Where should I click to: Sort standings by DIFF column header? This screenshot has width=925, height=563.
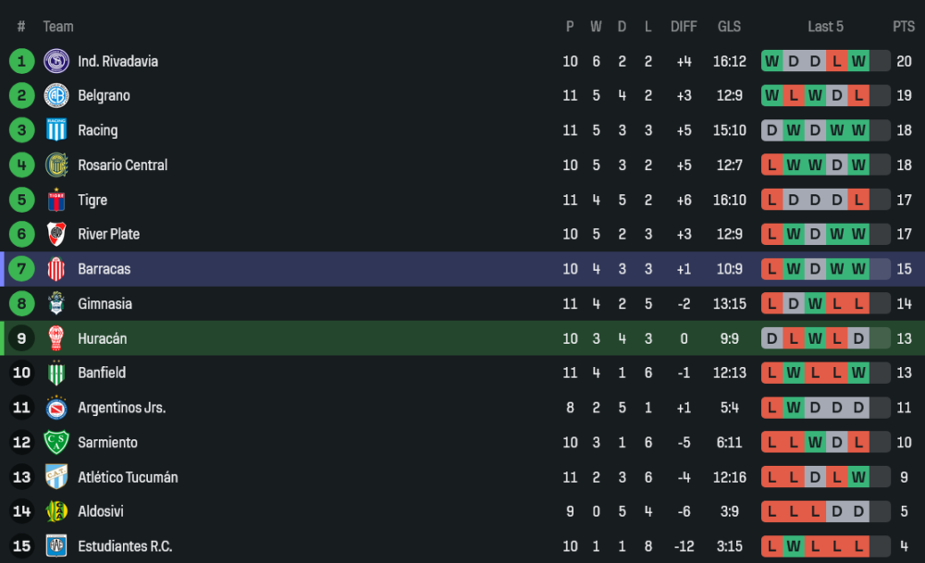[x=684, y=27]
